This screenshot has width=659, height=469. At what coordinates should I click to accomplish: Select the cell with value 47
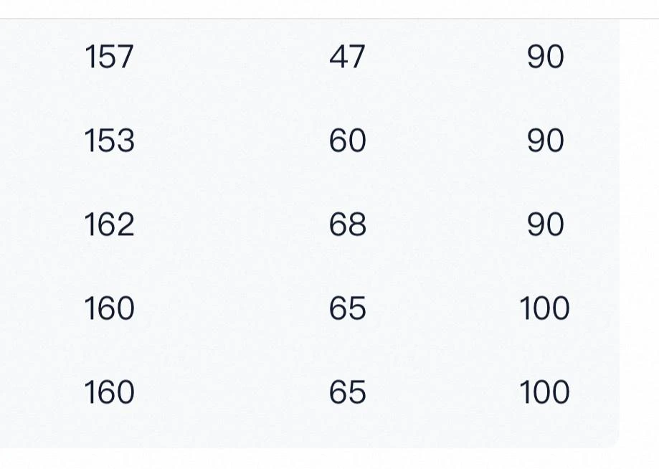[347, 57]
